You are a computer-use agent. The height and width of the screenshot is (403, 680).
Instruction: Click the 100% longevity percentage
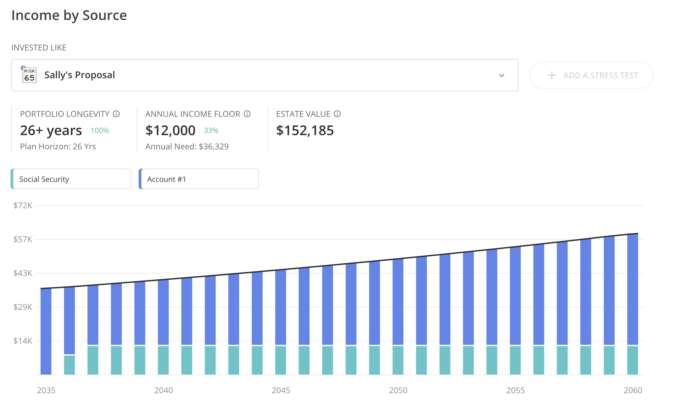click(100, 131)
